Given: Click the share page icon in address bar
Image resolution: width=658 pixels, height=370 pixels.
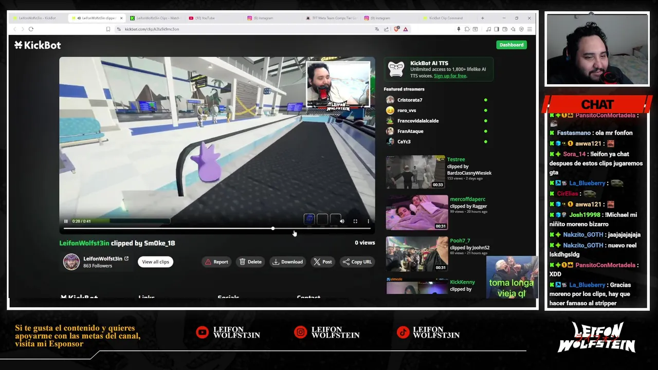Looking at the screenshot, I should [387, 29].
